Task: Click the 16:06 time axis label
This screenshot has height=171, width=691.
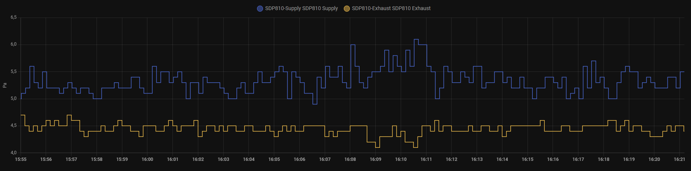Action: (299, 159)
